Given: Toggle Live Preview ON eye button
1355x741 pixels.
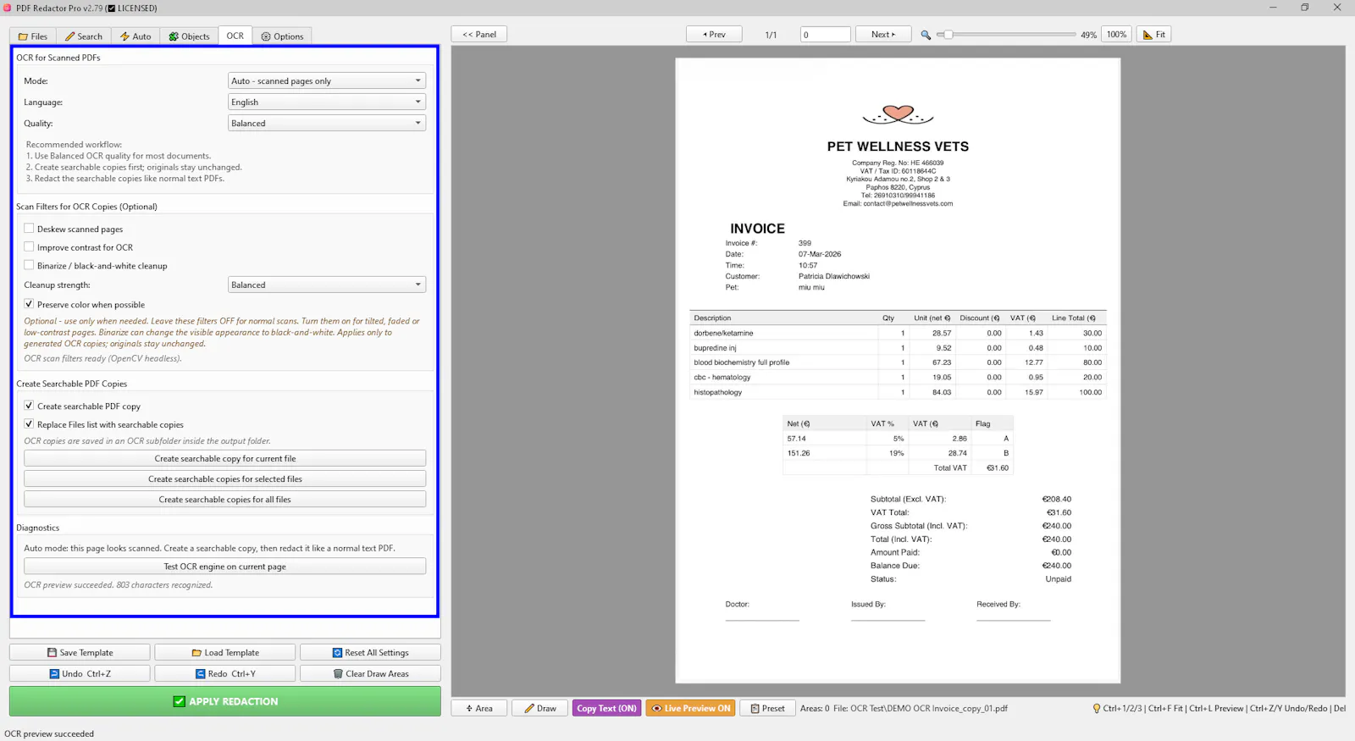Looking at the screenshot, I should pos(690,709).
